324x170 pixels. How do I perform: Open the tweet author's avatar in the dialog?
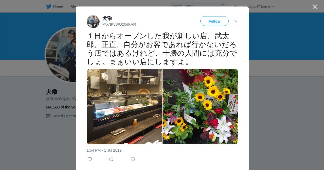tap(93, 22)
